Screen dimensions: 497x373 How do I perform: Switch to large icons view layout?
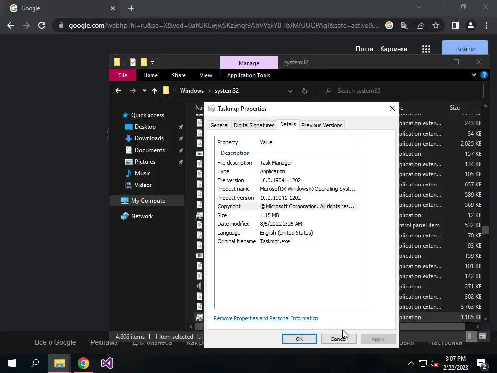coord(482,336)
